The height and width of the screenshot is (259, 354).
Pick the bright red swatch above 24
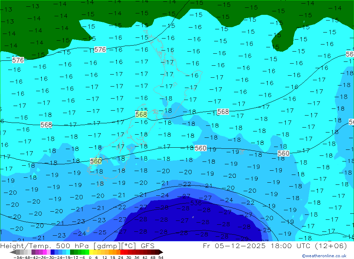pos(122,252)
